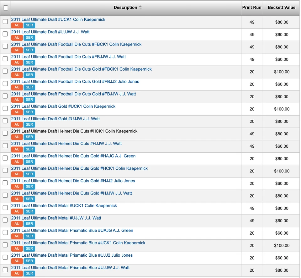Open Helmet Die Cuts Gold #HCK1 Colin Kaepernick link

[x=79, y=168]
